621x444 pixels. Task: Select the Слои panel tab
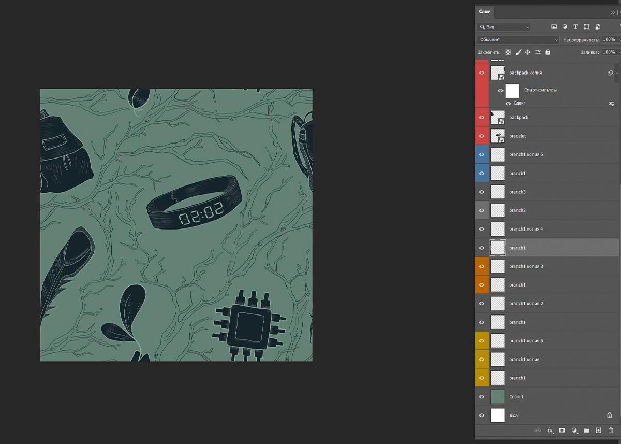tap(484, 12)
